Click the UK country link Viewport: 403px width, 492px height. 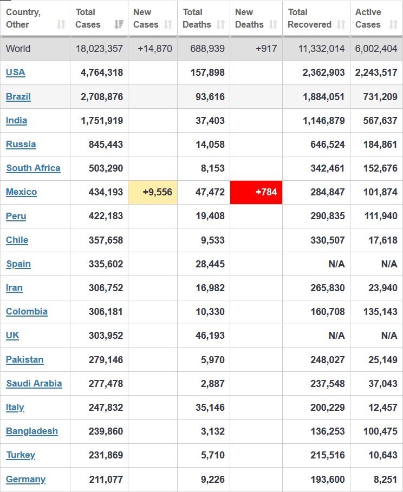pos(12,336)
